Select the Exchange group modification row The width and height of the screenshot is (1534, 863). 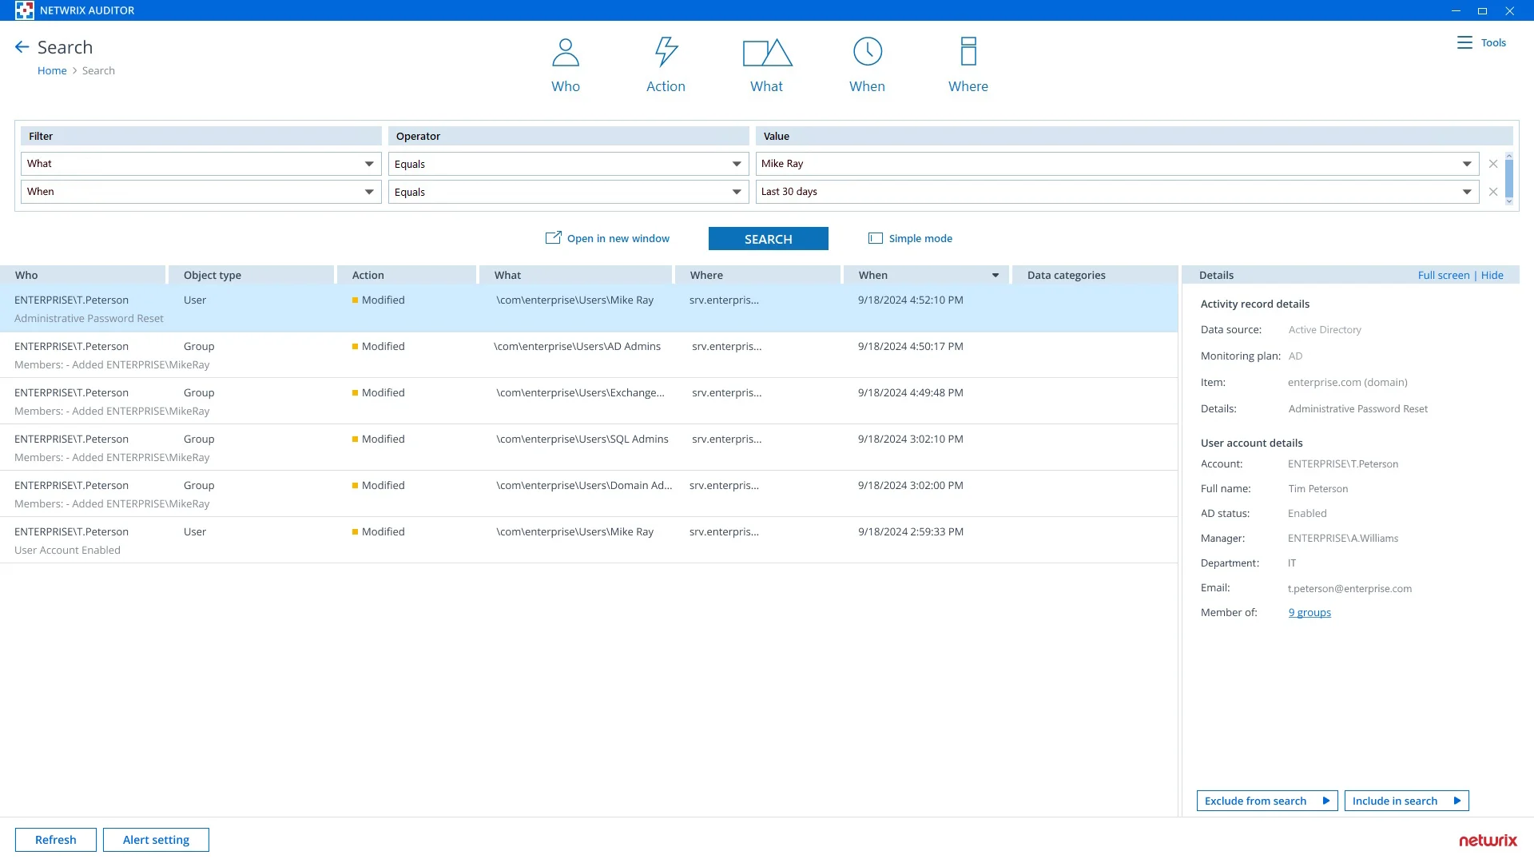click(589, 402)
